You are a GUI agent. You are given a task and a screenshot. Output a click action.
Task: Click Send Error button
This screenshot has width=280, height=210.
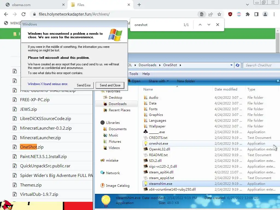pyautogui.click(x=84, y=85)
